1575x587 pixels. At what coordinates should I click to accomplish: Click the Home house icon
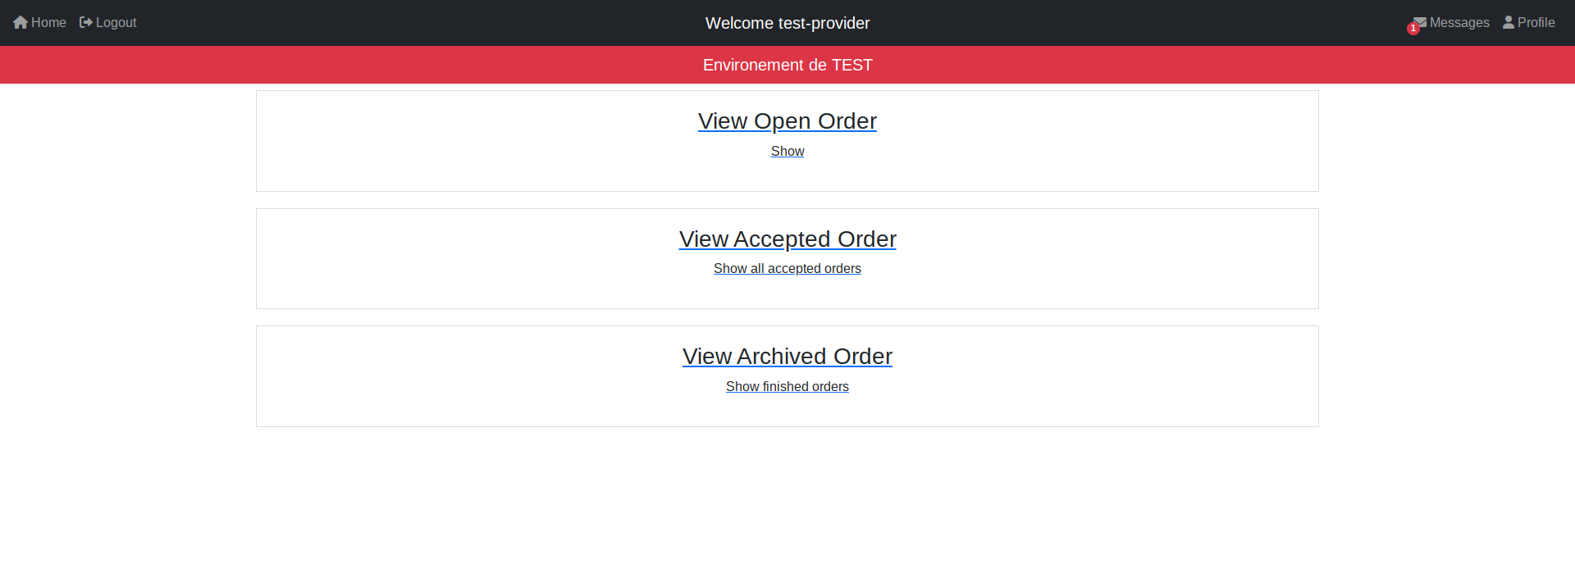tap(21, 23)
